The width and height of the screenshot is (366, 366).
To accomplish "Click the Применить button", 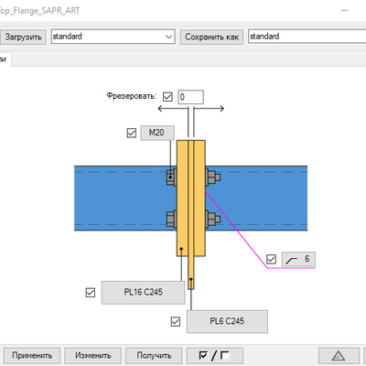I will tap(32, 356).
